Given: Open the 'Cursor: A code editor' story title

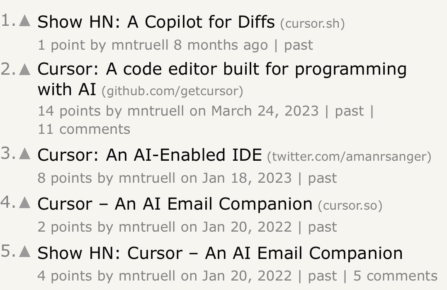Looking at the screenshot, I should [222, 79].
